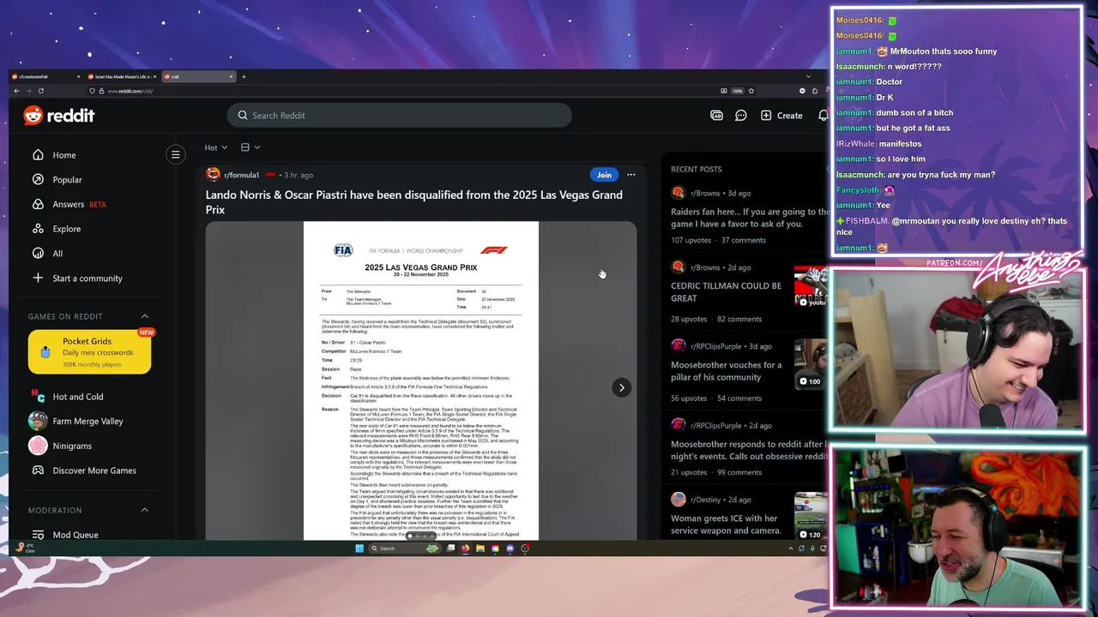This screenshot has width=1098, height=617.
Task: Open the Windows Start menu
Action: point(359,548)
